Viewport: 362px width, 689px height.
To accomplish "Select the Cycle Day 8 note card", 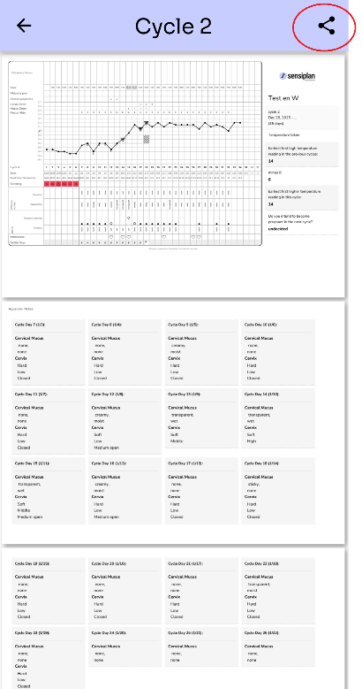I will point(125,352).
